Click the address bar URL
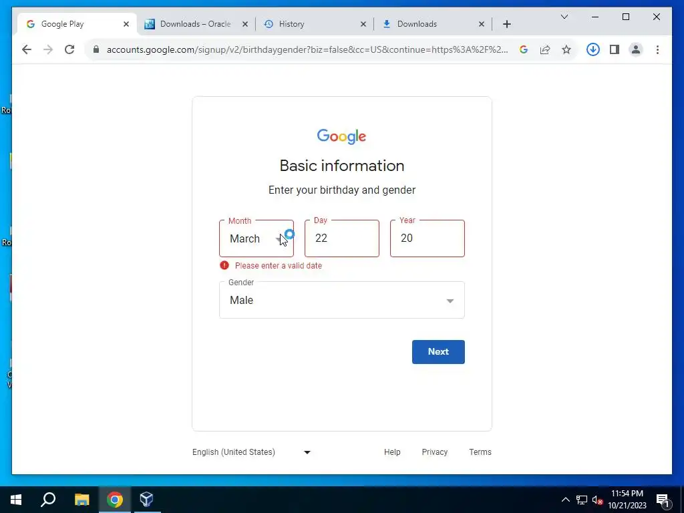Viewport: 684px width, 513px height. 307,49
